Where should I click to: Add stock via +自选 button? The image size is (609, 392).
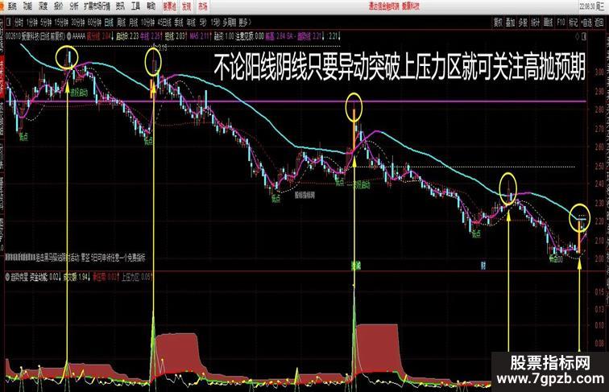click(586, 23)
